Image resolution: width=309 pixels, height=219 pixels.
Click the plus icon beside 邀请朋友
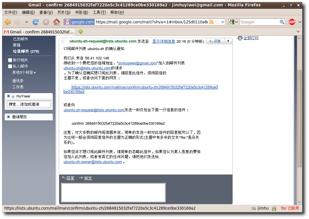pos(9,117)
